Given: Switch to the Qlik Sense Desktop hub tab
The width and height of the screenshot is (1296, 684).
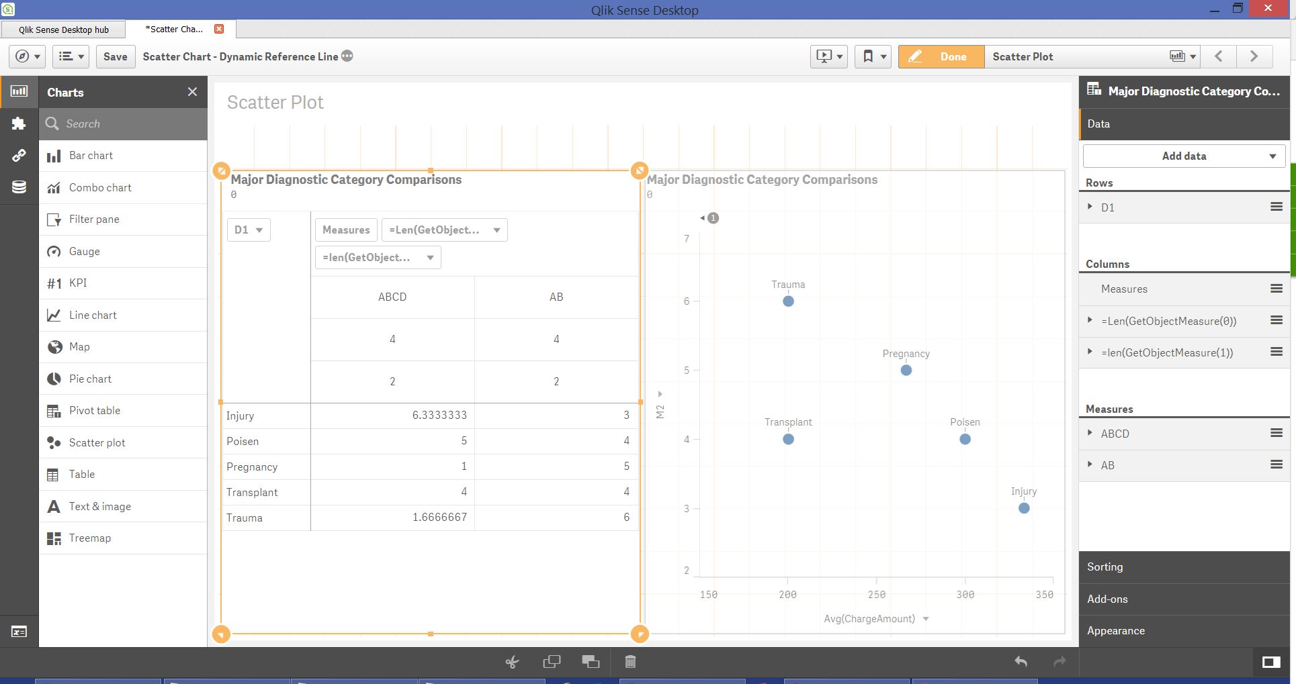Looking at the screenshot, I should (x=63, y=29).
